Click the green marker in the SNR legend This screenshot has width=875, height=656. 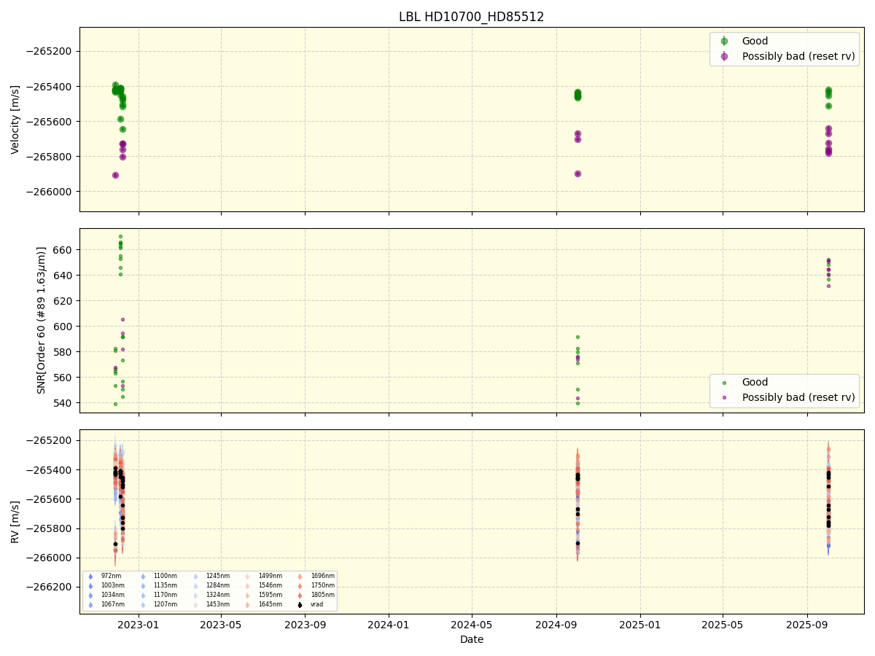[x=724, y=383]
